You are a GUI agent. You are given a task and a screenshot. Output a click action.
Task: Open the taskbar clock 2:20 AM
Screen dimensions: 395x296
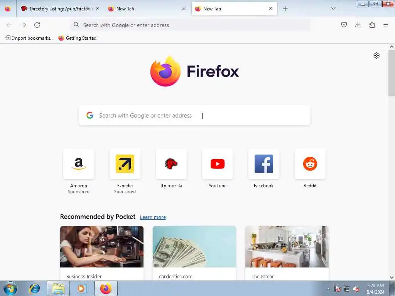pos(375,289)
